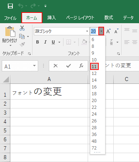The image size is (139, 162).
Task: Click the Redo arrow icon
Action: (x=33, y=6)
